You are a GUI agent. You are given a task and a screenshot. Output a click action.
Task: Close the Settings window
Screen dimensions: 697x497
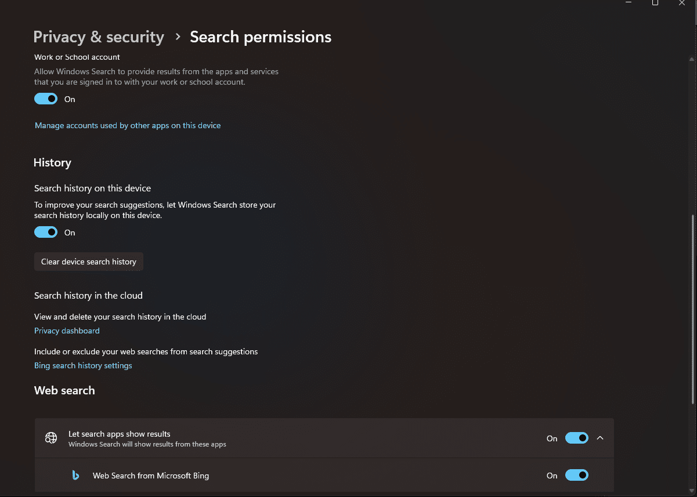pyautogui.click(x=682, y=3)
